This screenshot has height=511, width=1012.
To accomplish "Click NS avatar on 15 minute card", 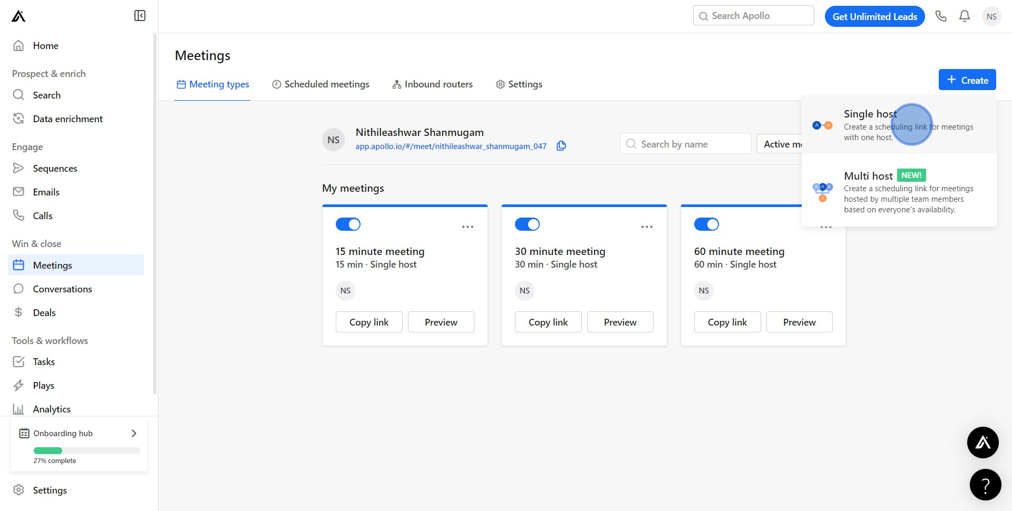I will tap(345, 291).
